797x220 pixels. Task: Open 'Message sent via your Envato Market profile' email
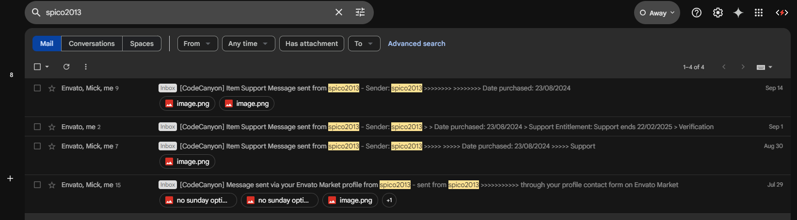[x=408, y=194]
